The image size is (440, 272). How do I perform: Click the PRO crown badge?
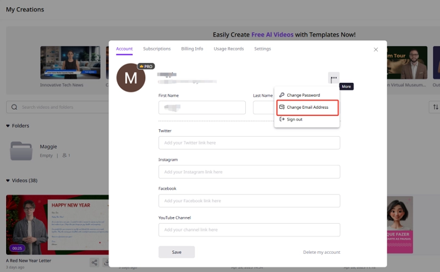(146, 66)
